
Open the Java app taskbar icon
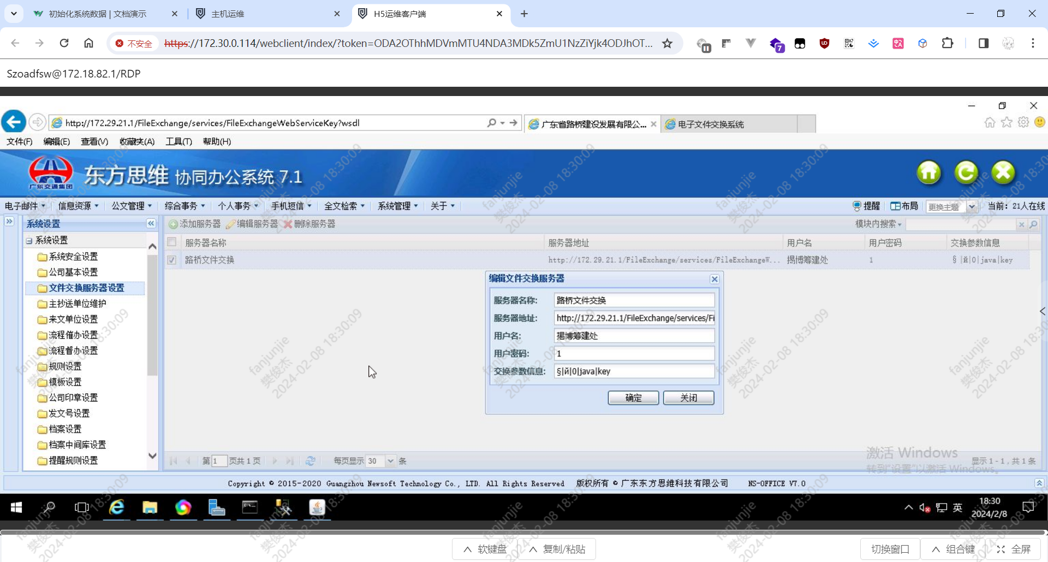pos(317,508)
